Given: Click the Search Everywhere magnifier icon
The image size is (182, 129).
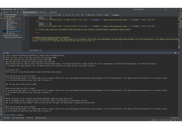Looking at the screenshot, I should [x=180, y=9].
